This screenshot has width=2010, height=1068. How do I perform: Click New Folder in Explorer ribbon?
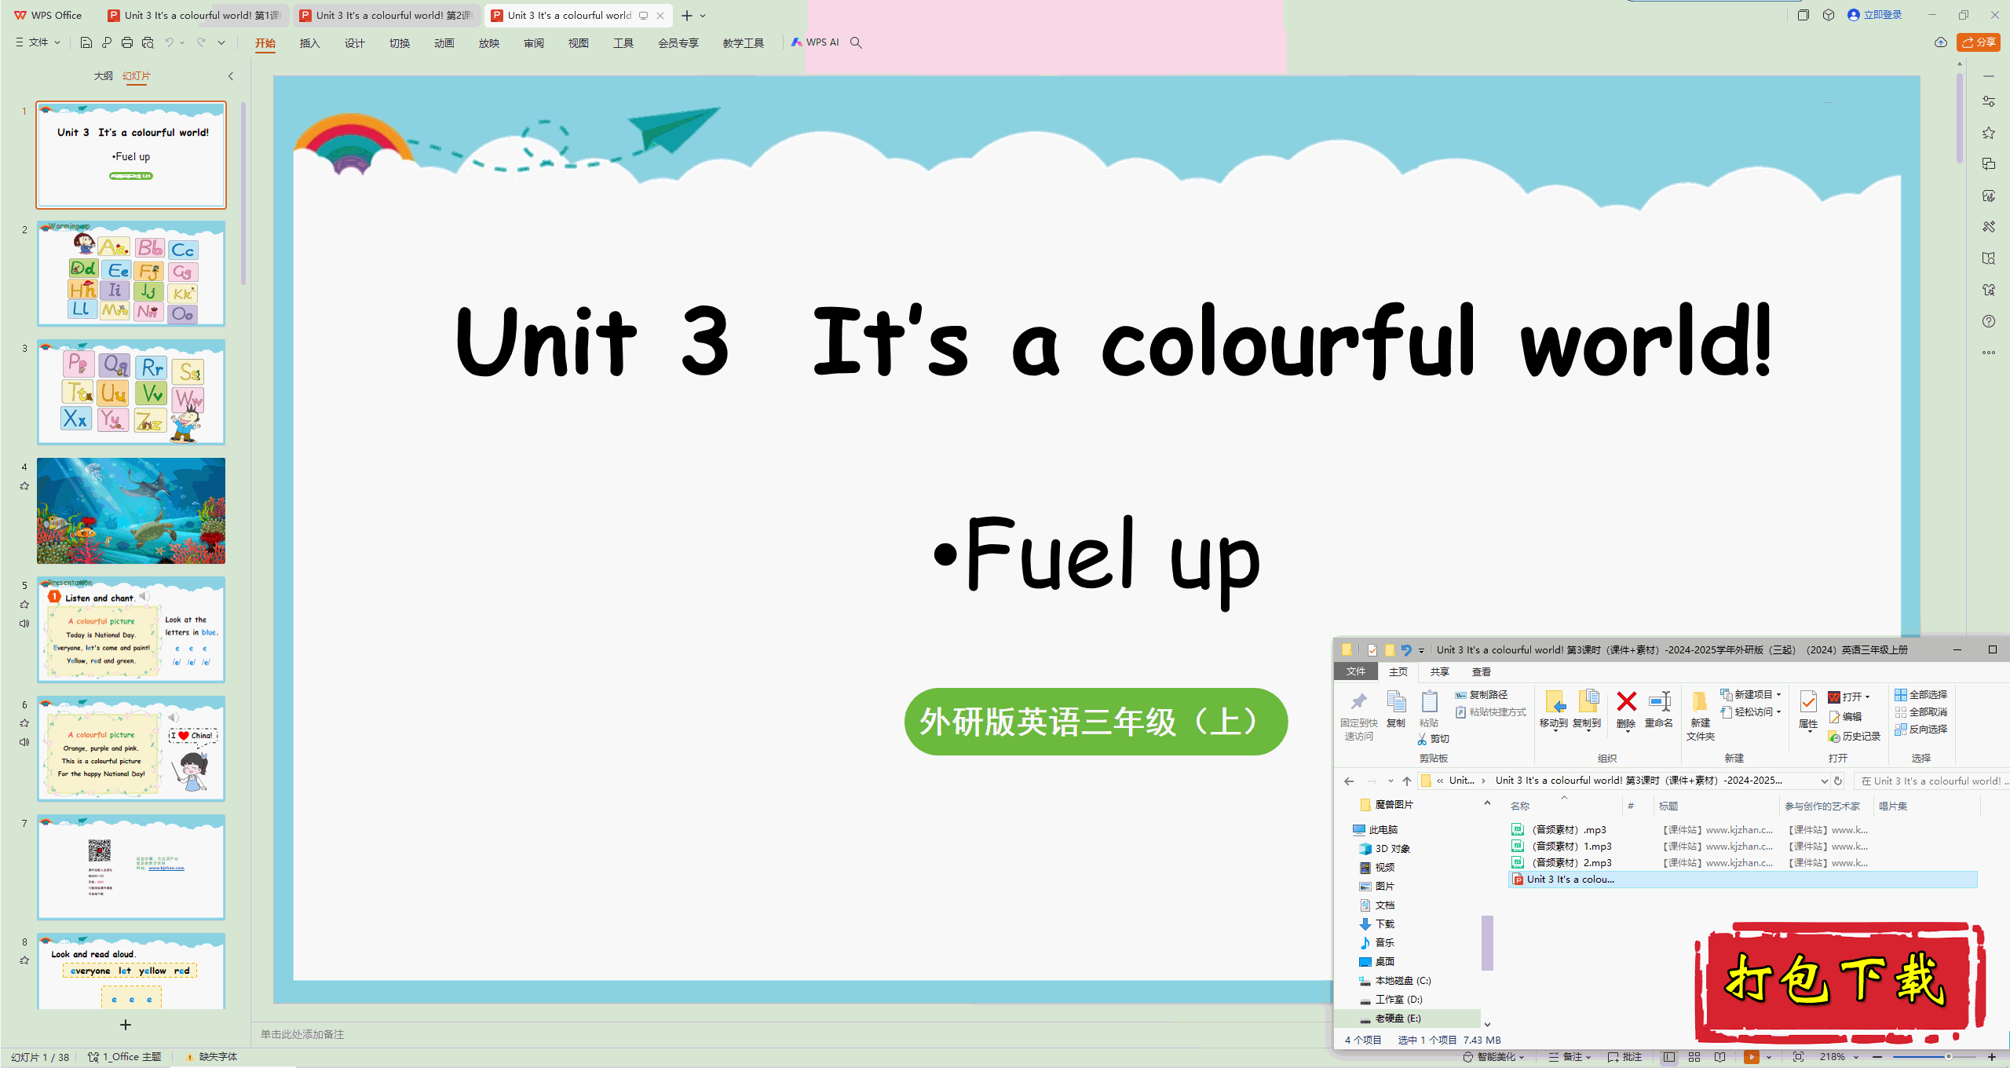pos(1700,715)
